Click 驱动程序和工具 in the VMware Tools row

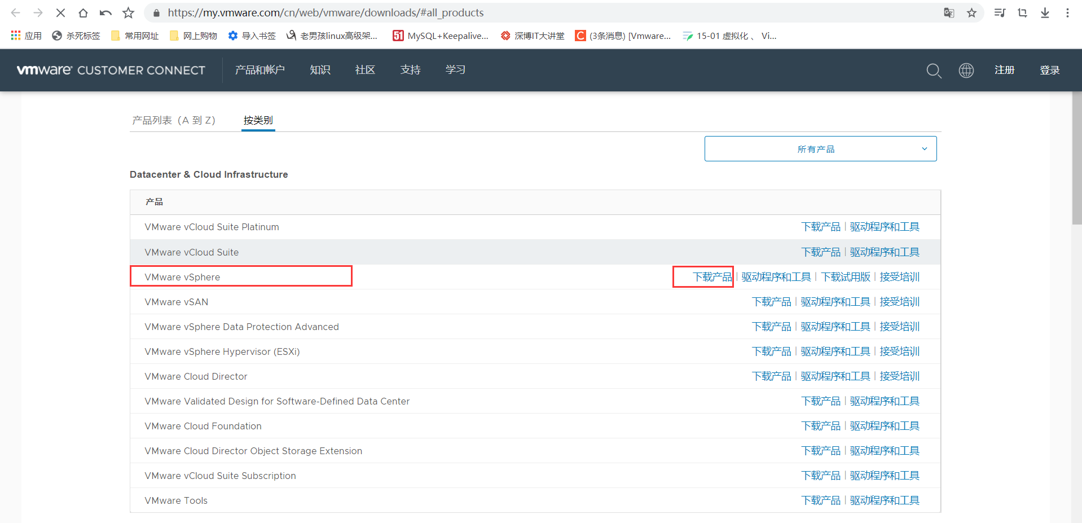(885, 500)
